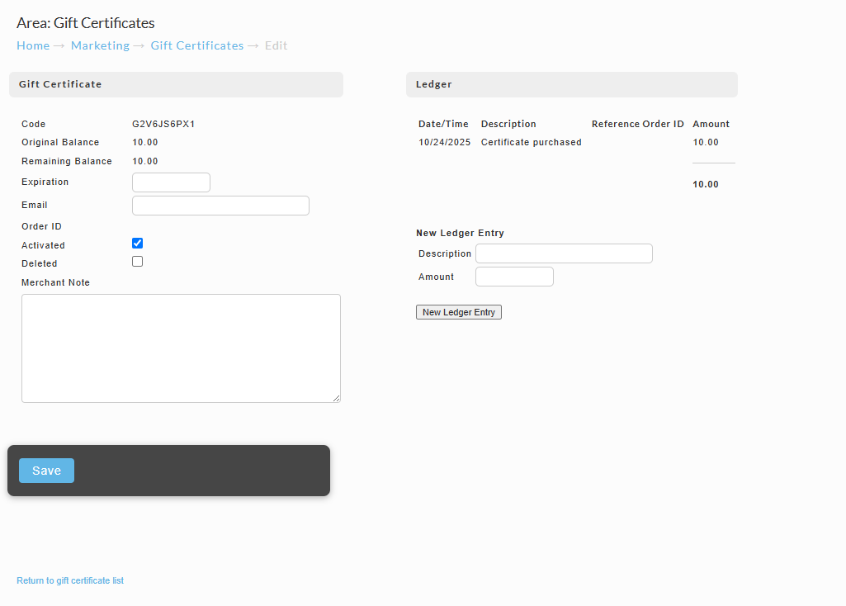
Task: Click Return to gift certificate list
Action: [70, 580]
